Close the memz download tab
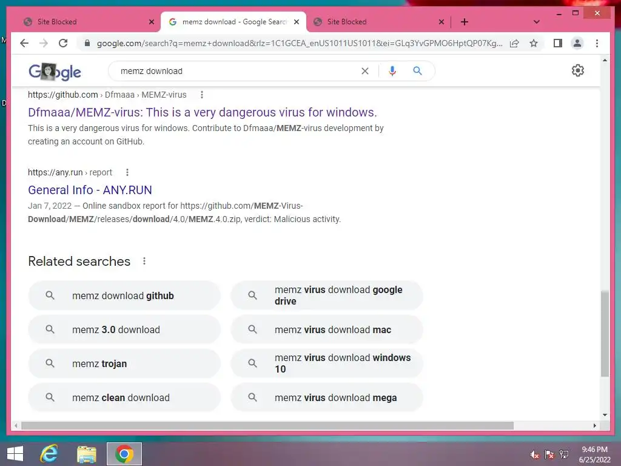621x466 pixels. pyautogui.click(x=296, y=22)
